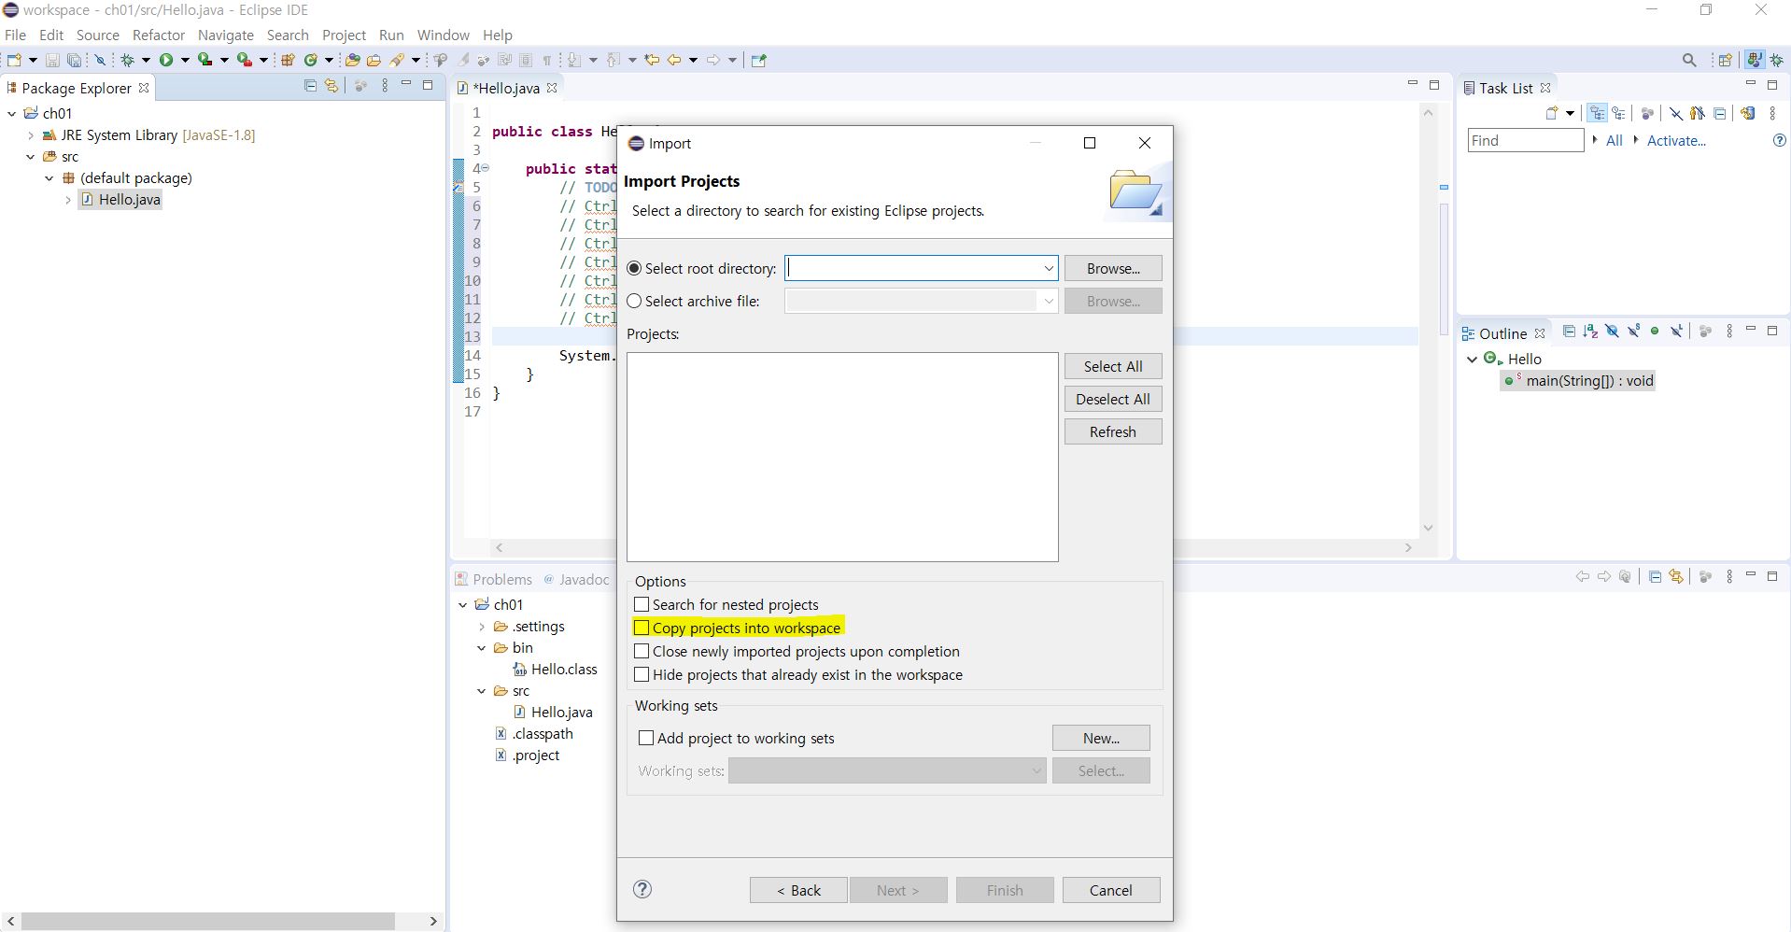Viewport: 1791px width, 932px height.
Task: Toggle Categorized presentation in Task List toolbar
Action: click(x=1598, y=113)
